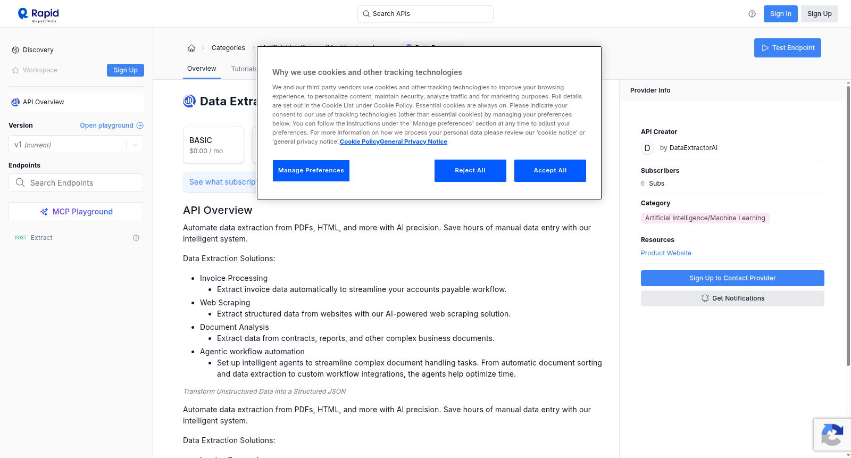Click the cookie dialog heading text
Viewport: 851px width, 458px height.
tap(367, 72)
